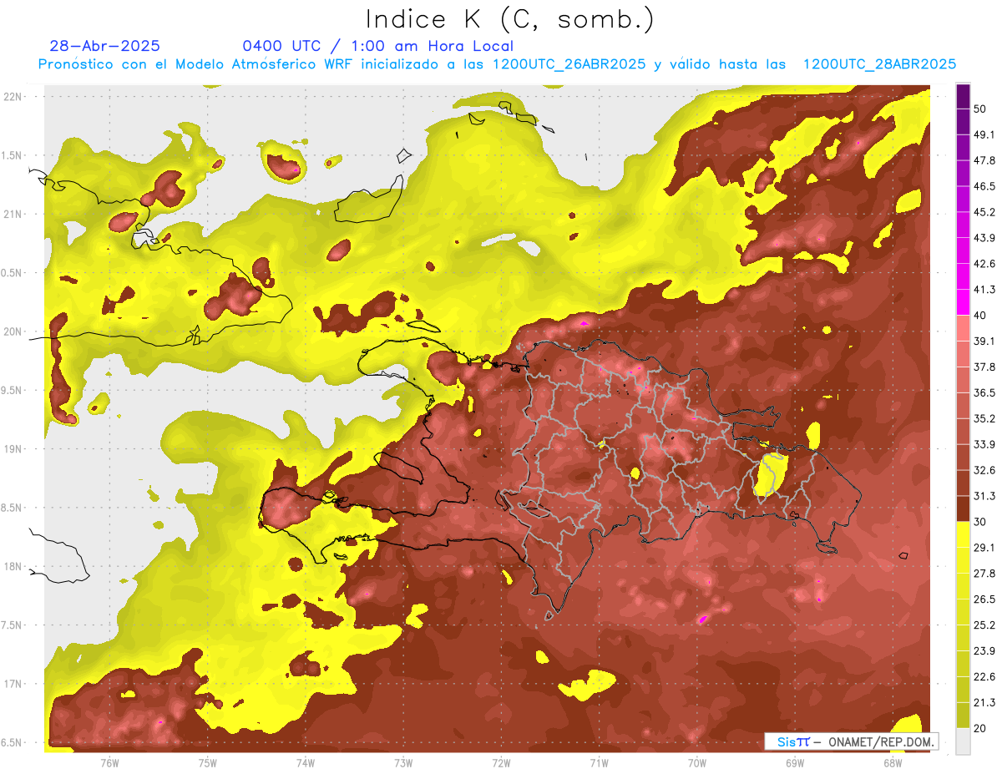The height and width of the screenshot is (774, 1002).
Task: Click the '29.1' colorbar label
Action: (984, 548)
